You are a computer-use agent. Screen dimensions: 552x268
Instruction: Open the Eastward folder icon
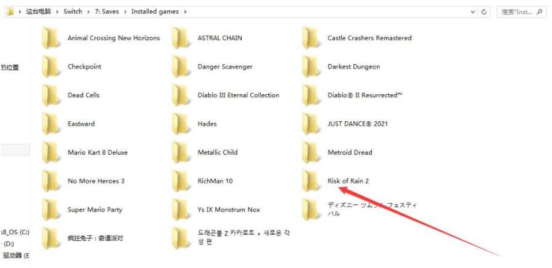click(51, 124)
